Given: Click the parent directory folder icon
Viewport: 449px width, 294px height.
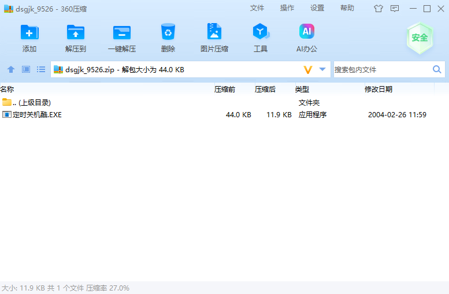Looking at the screenshot, I should pyautogui.click(x=6, y=102).
